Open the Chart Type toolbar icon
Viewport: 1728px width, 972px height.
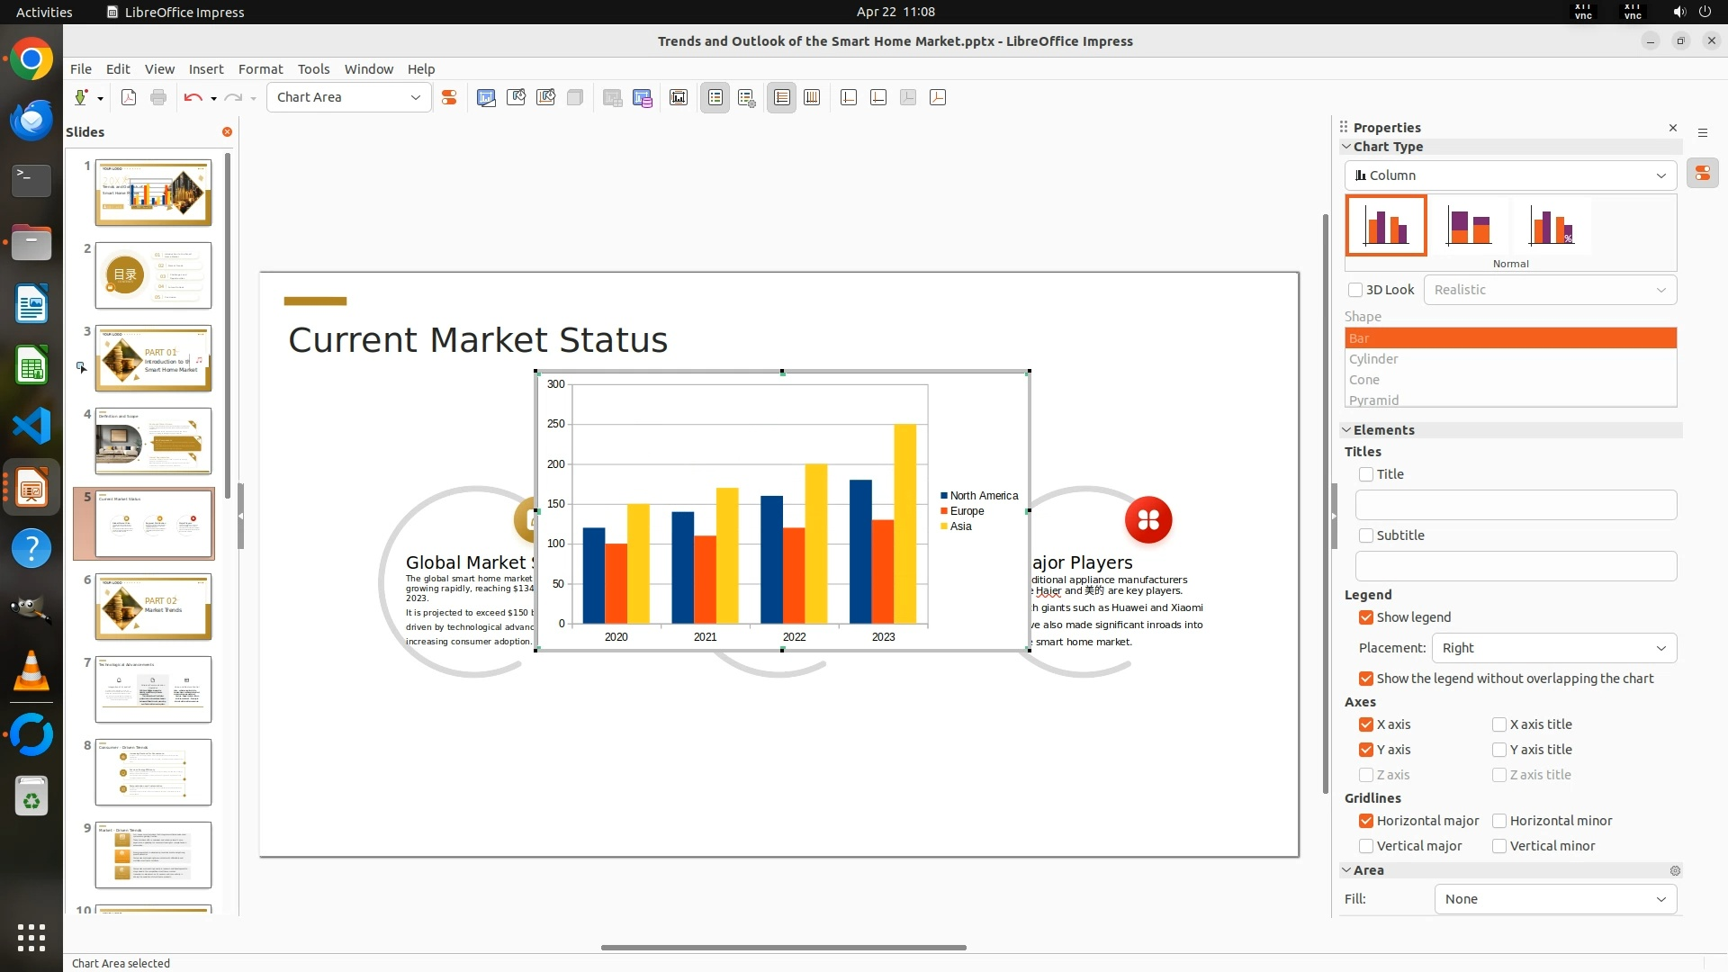[x=486, y=97]
